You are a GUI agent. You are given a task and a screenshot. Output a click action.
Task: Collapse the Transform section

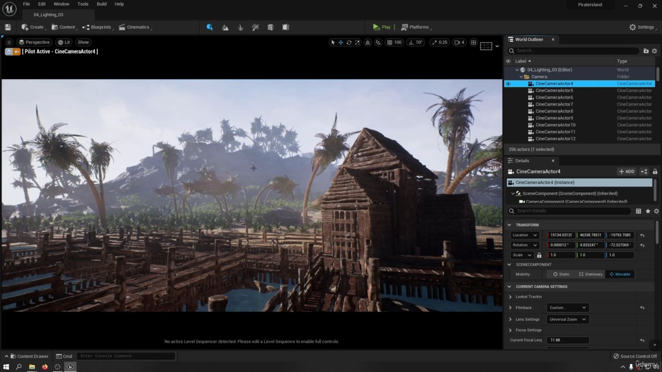[509, 225]
